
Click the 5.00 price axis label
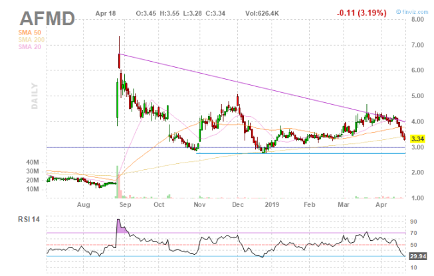[417, 96]
